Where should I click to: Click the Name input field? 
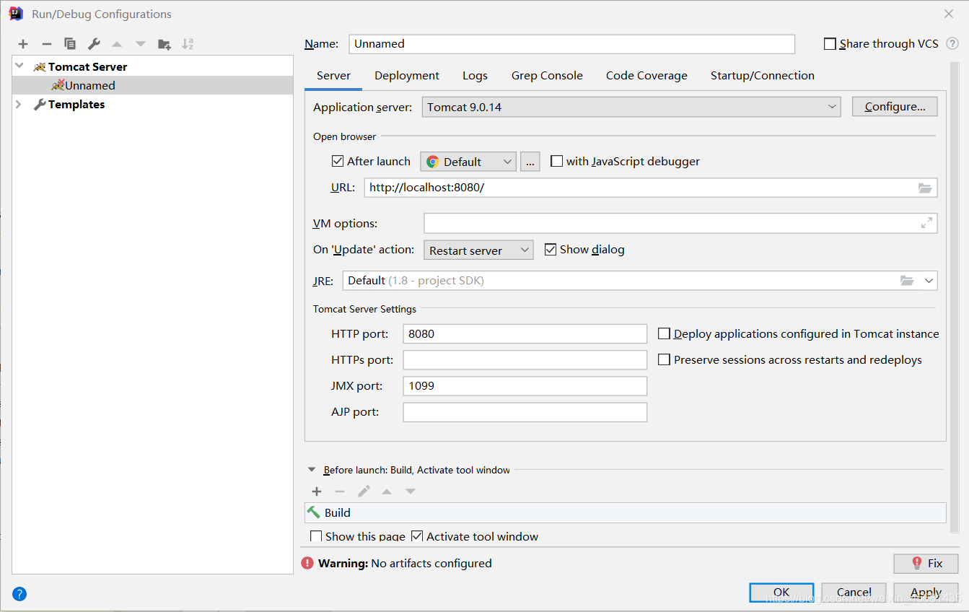coord(571,44)
